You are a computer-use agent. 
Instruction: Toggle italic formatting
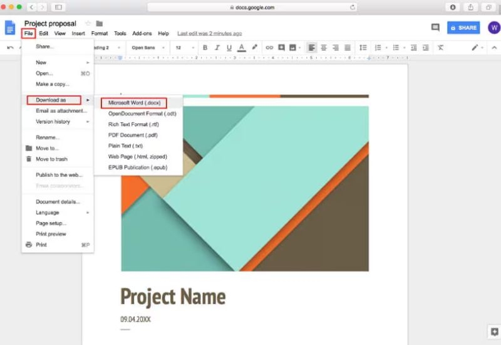217,48
